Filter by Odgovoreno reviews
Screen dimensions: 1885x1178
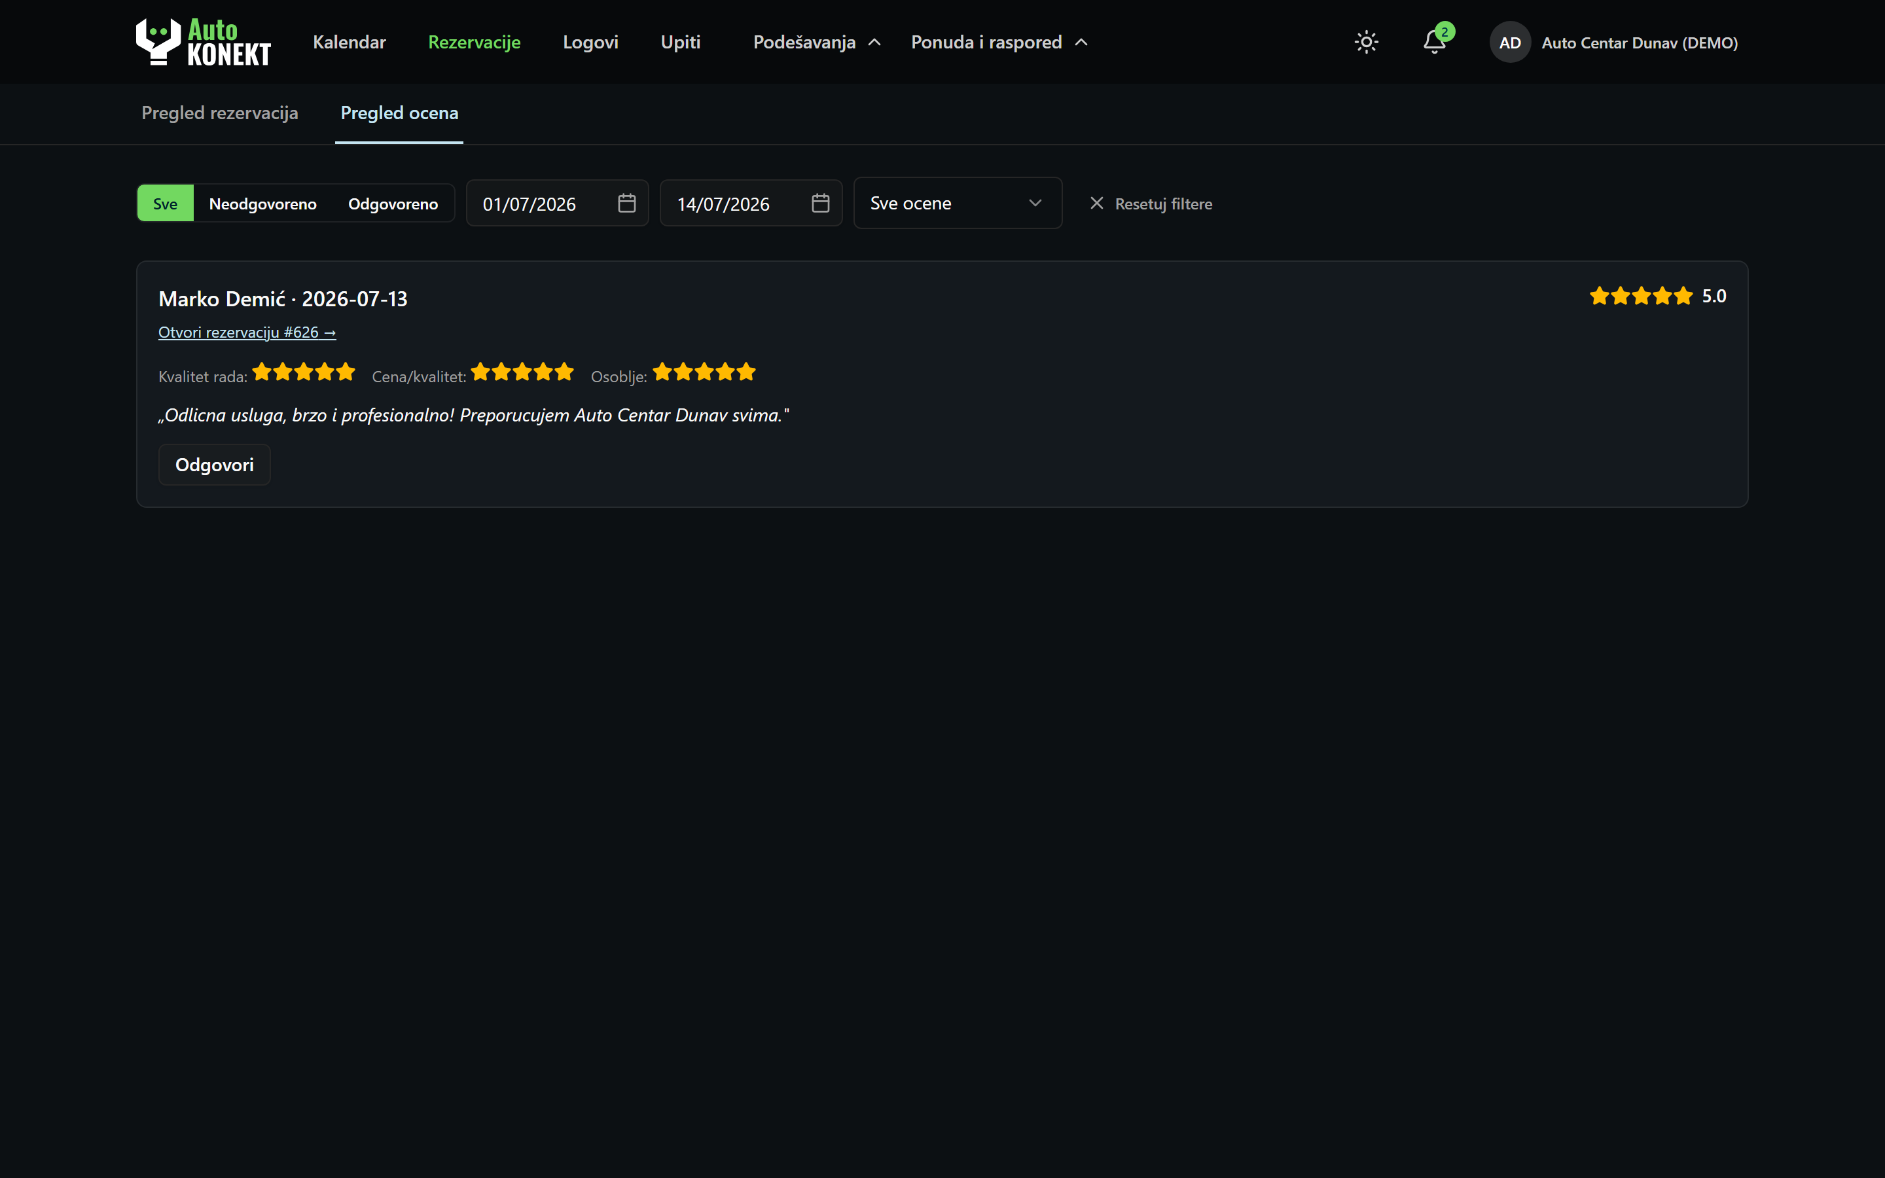393,204
